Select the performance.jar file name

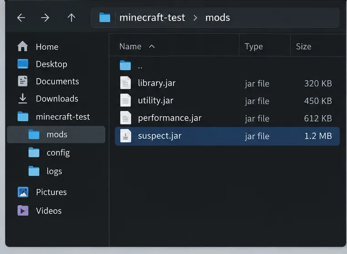click(x=170, y=118)
